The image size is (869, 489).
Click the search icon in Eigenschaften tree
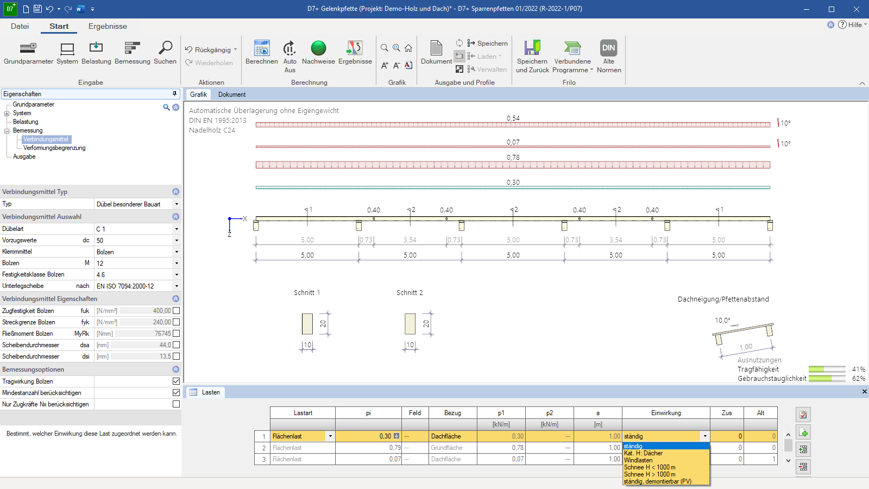(166, 107)
